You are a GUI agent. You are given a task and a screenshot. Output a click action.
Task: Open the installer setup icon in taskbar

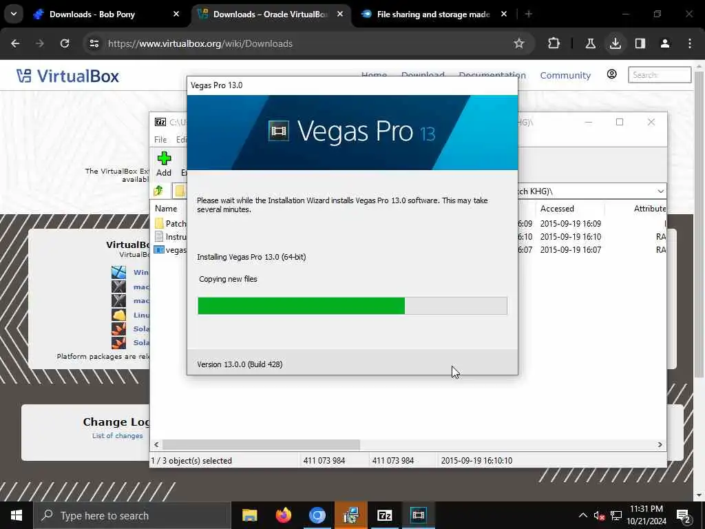pyautogui.click(x=350, y=515)
